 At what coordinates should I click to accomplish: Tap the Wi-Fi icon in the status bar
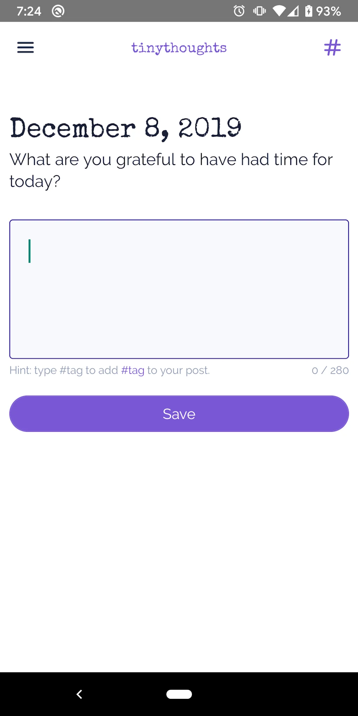coord(278,11)
